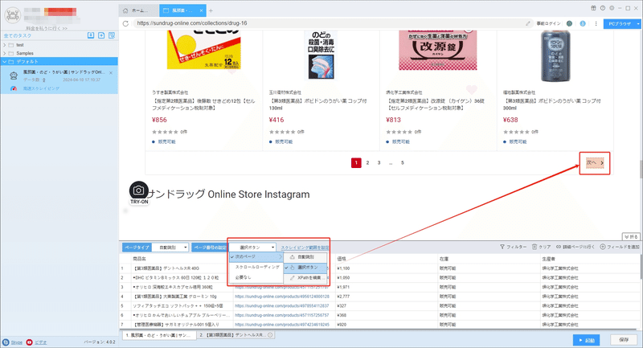
Task: Go to page 2 in pagination
Action: tap(367, 162)
